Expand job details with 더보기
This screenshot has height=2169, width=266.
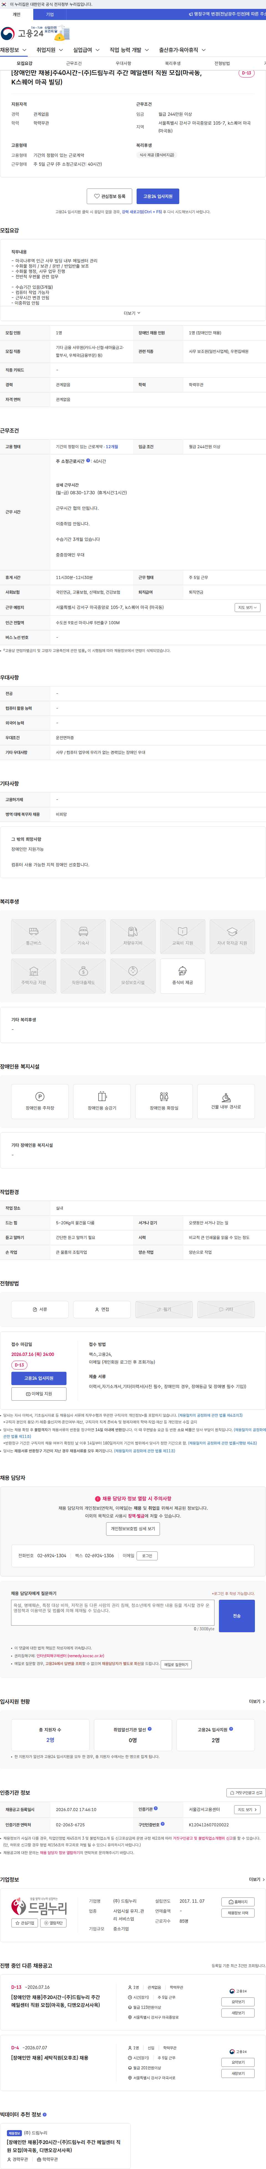point(132,313)
